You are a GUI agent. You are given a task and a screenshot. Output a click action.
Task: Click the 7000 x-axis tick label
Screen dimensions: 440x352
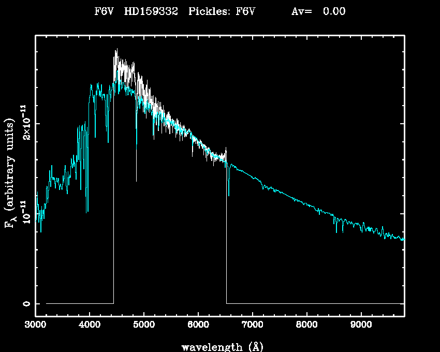253,326
